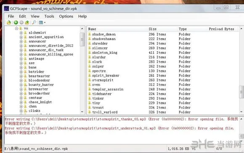Screen dimensions: 244x153
Task: Click the Open file toolbar icon
Action: pos(9,23)
